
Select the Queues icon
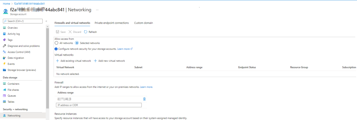(4, 96)
